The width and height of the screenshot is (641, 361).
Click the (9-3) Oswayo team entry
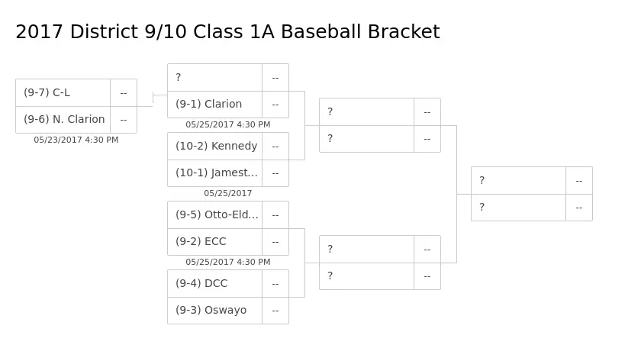coord(214,311)
